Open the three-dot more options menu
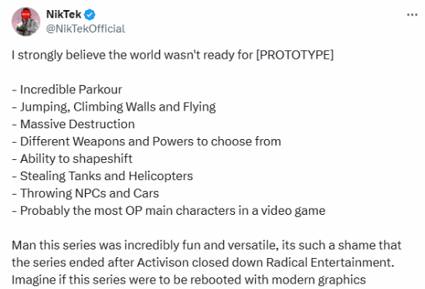 [412, 15]
